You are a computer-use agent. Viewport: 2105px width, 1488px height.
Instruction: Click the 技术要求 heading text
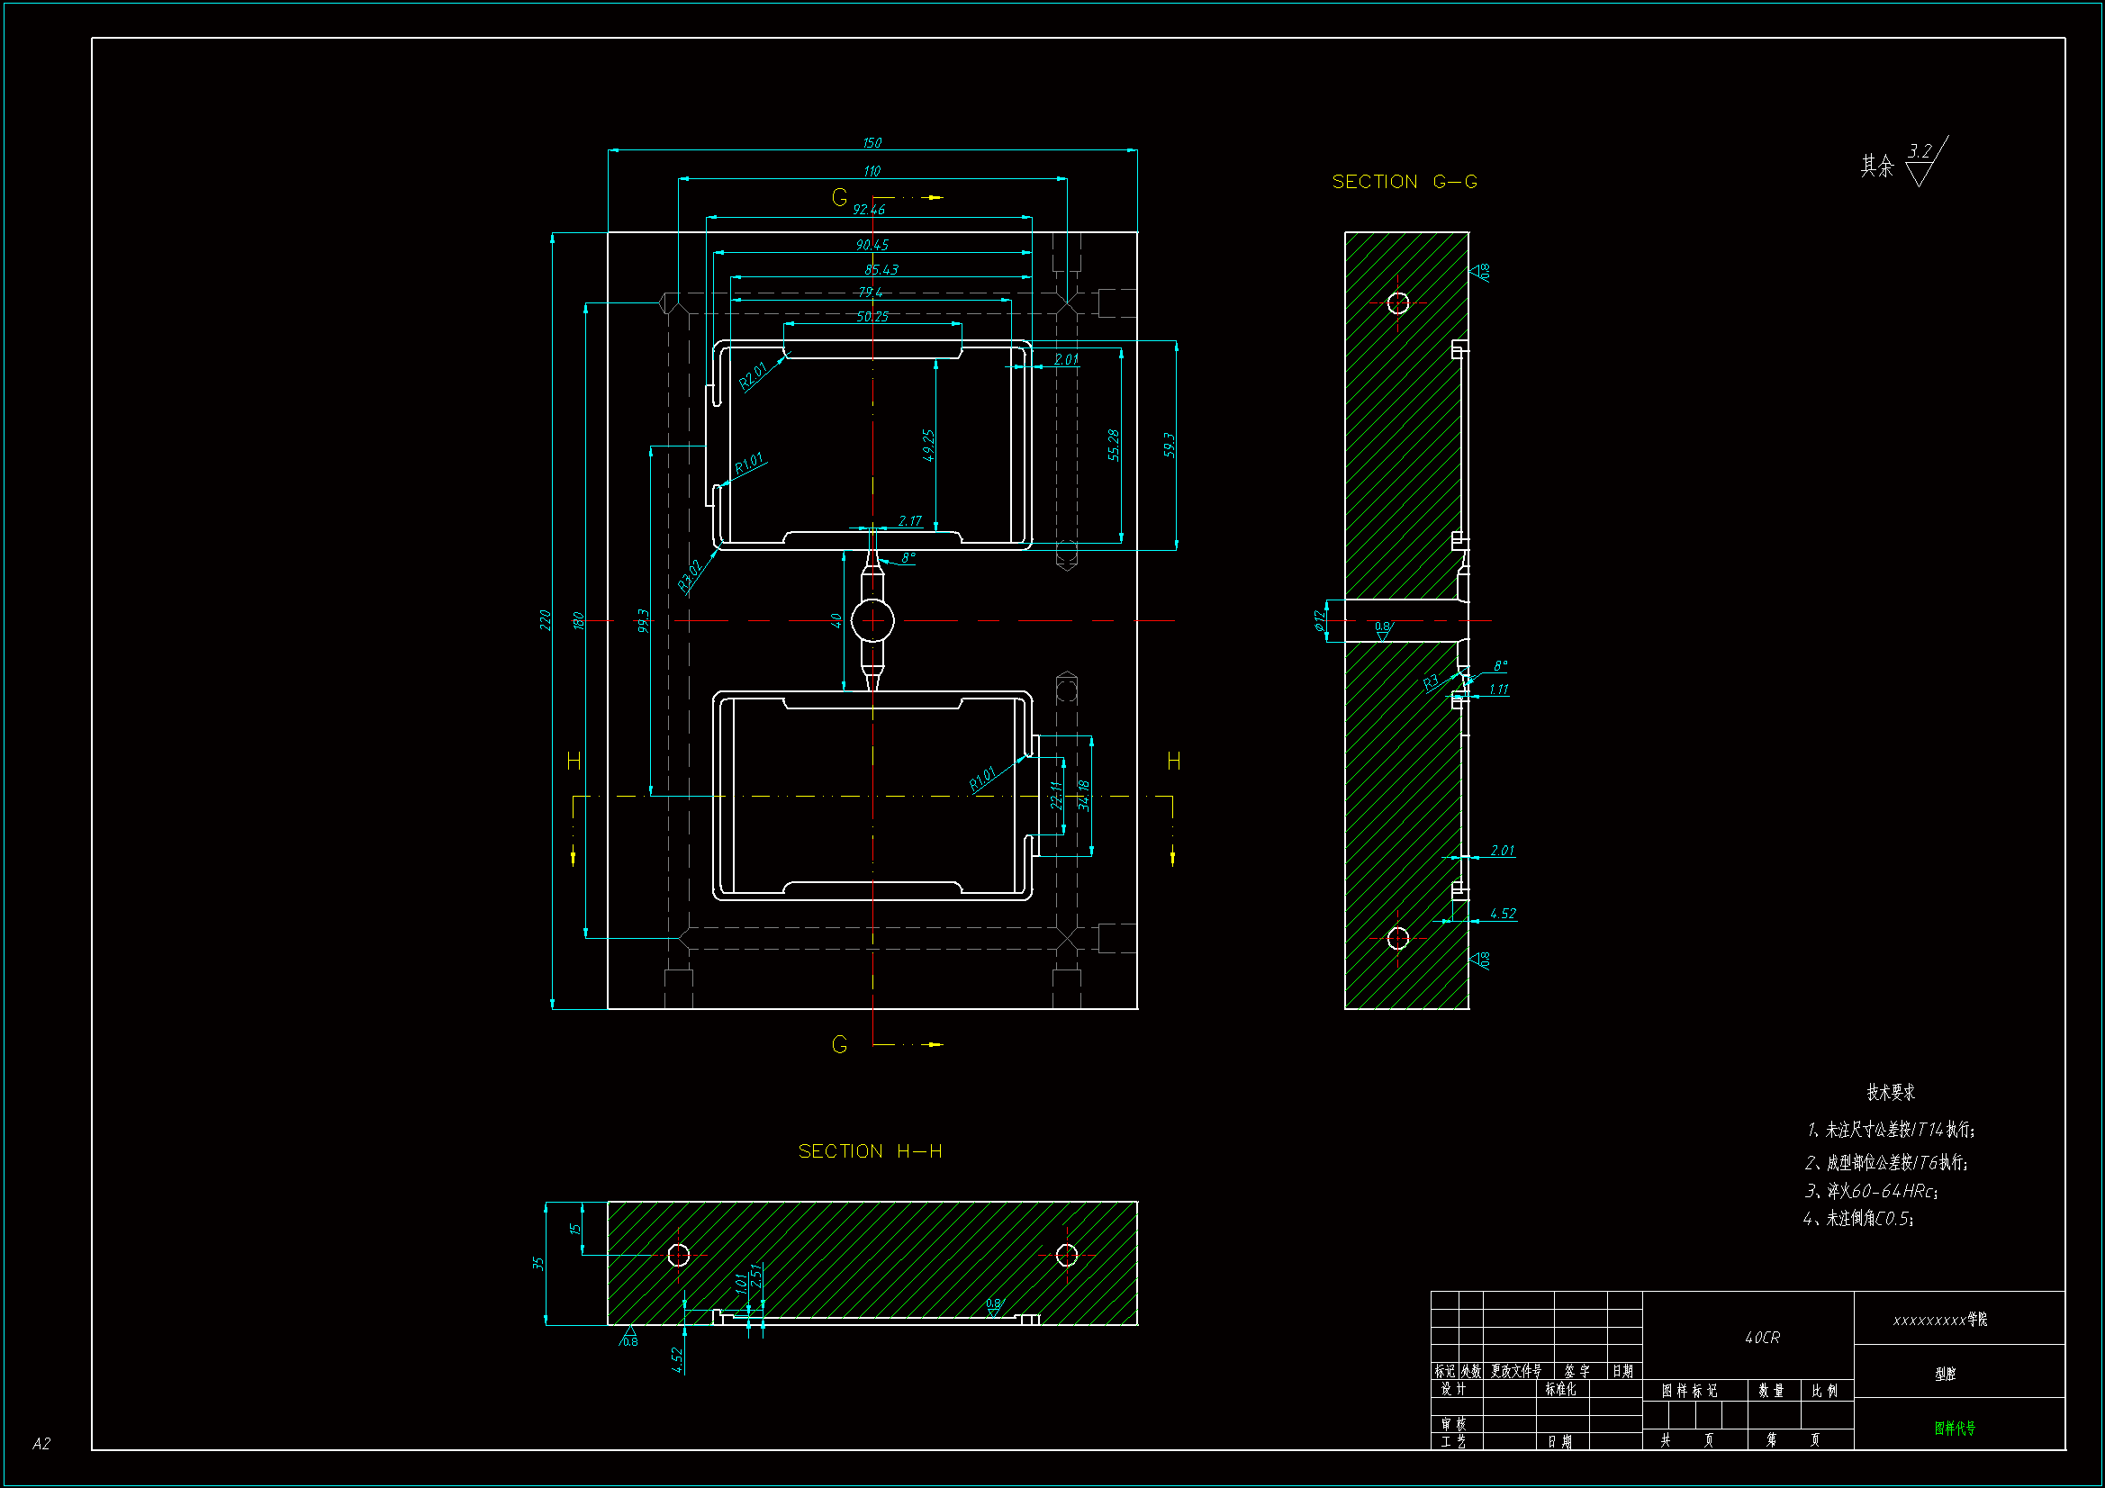pyautogui.click(x=1891, y=1092)
